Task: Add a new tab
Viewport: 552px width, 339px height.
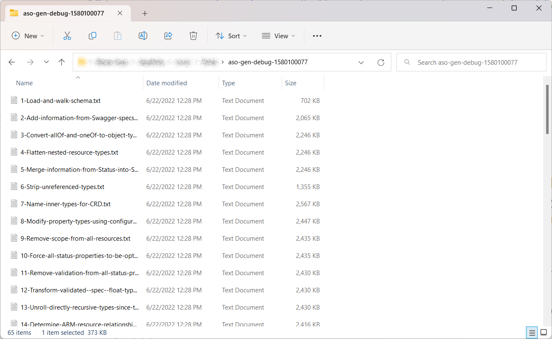Action: click(x=145, y=13)
